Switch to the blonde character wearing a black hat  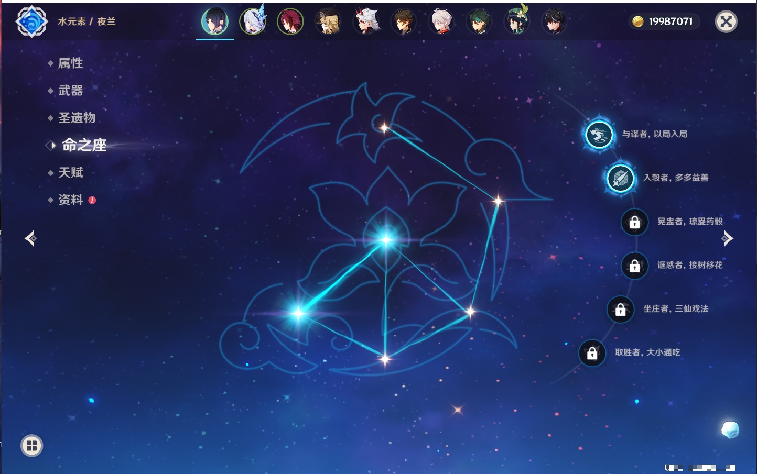click(328, 21)
